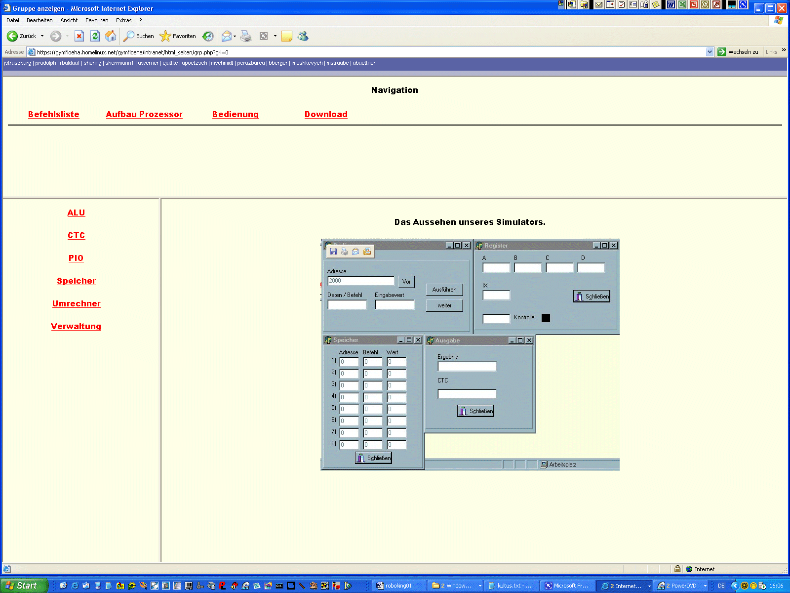
Task: Click the DE language indicator in tray
Action: [x=721, y=586]
